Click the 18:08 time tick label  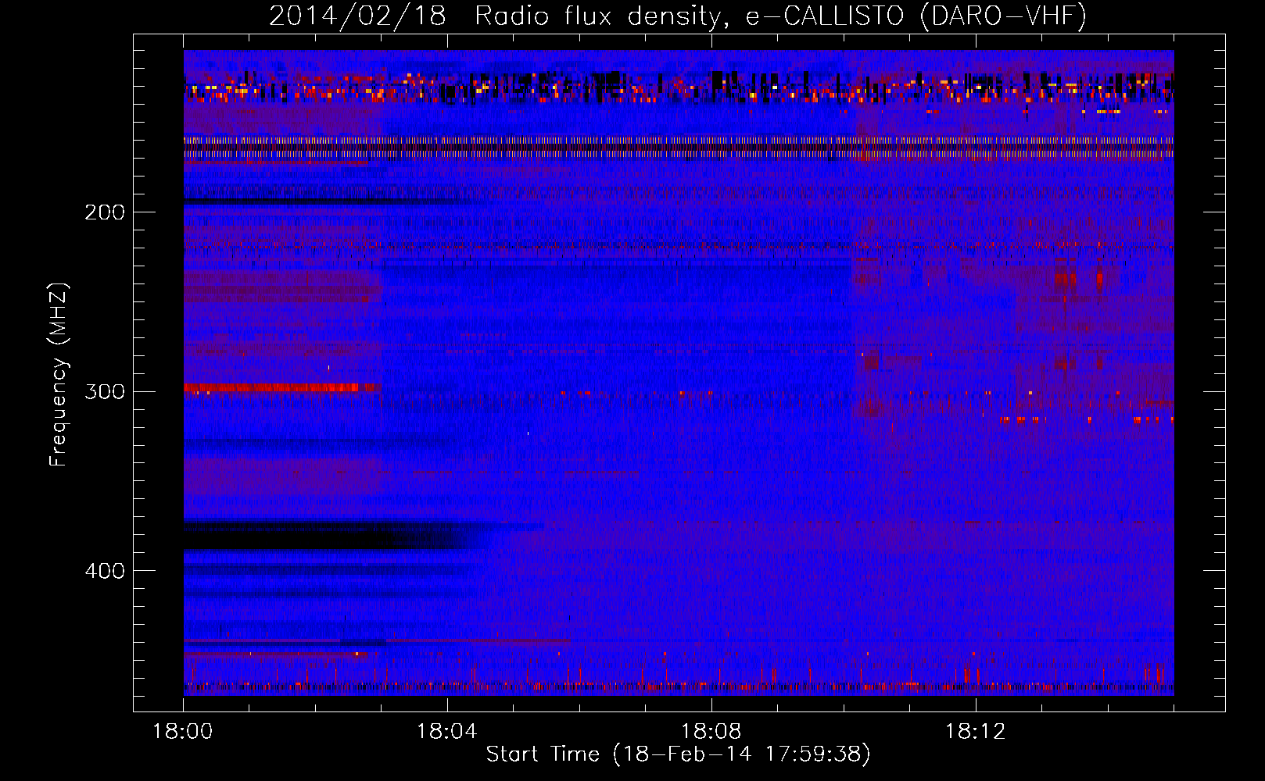click(711, 731)
